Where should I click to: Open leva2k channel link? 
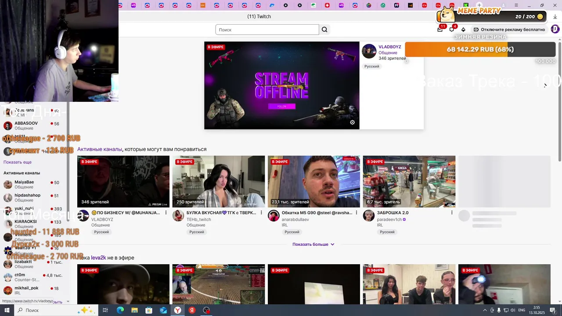coord(98,258)
